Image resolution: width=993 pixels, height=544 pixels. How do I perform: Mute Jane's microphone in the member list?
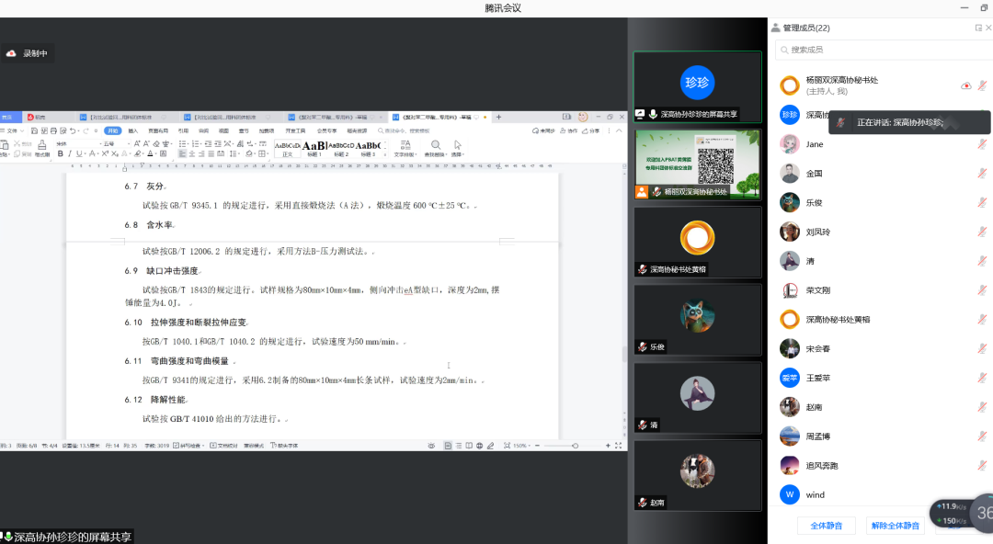click(980, 144)
